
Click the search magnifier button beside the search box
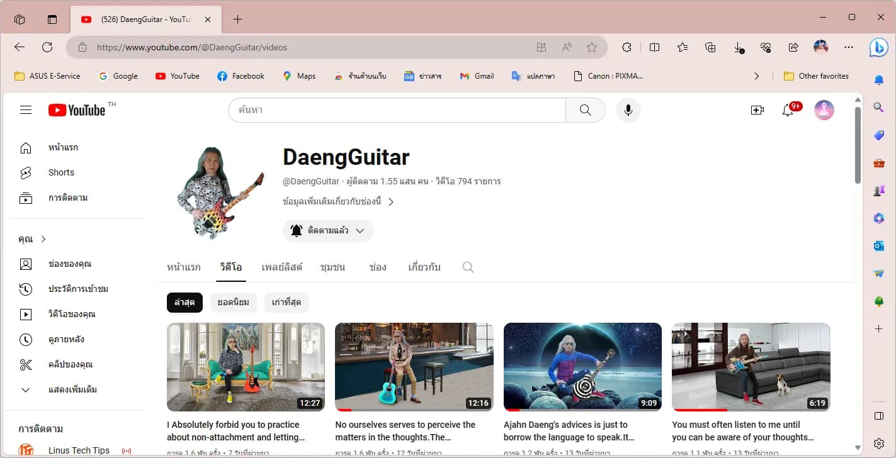pyautogui.click(x=586, y=110)
